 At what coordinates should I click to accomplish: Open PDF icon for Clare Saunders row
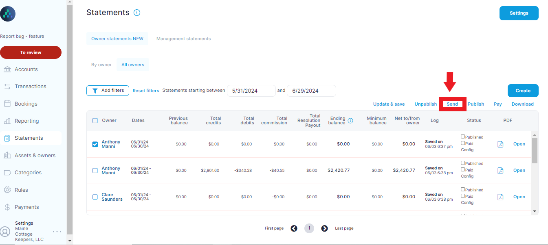coord(501,197)
